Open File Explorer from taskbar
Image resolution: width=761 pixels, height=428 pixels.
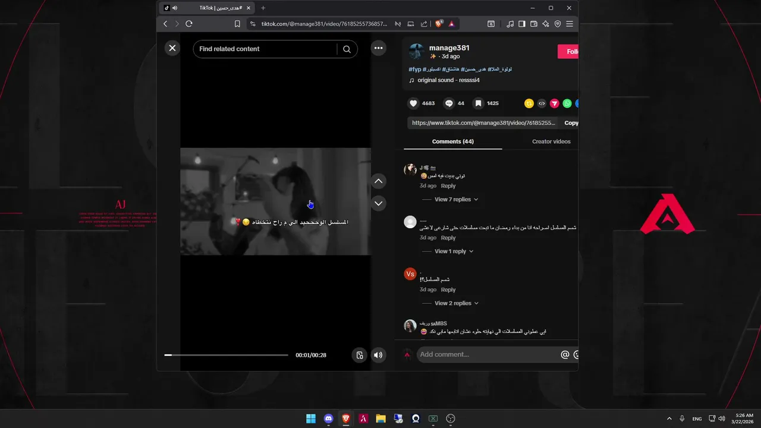(380, 418)
